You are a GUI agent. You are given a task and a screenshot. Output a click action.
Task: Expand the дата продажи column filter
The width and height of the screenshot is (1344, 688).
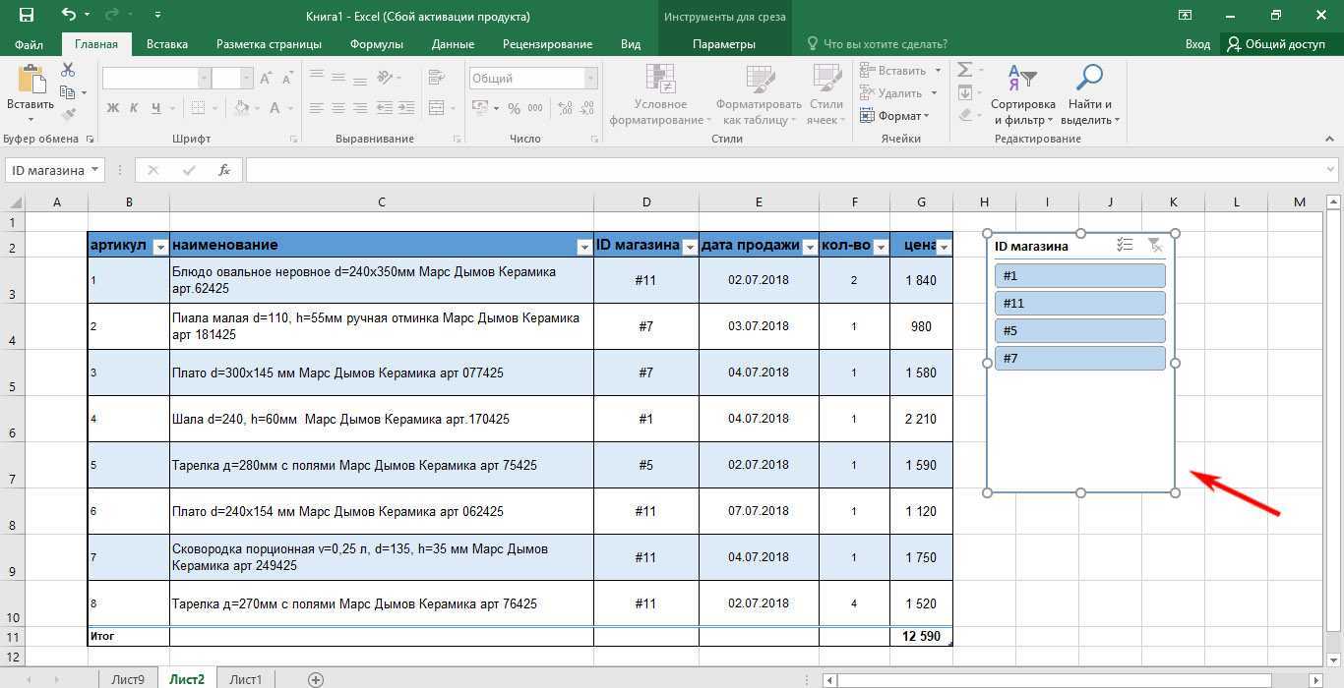810,247
